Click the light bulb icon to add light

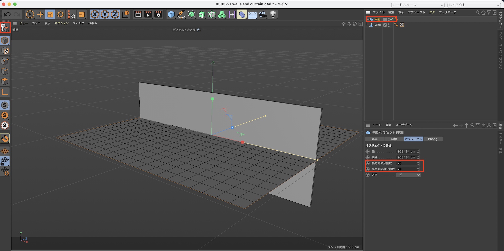(x=273, y=15)
